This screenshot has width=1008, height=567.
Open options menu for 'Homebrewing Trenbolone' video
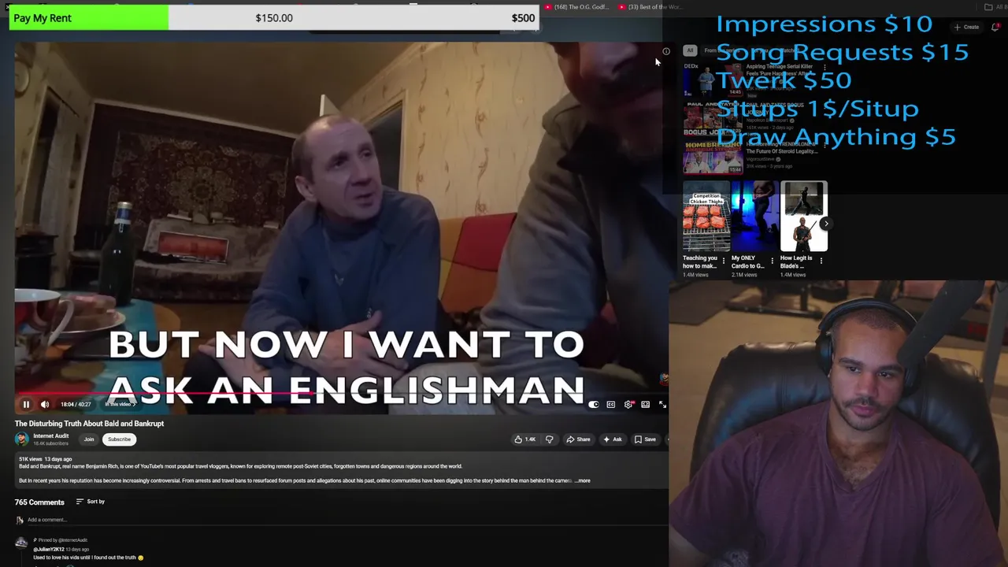[825, 146]
